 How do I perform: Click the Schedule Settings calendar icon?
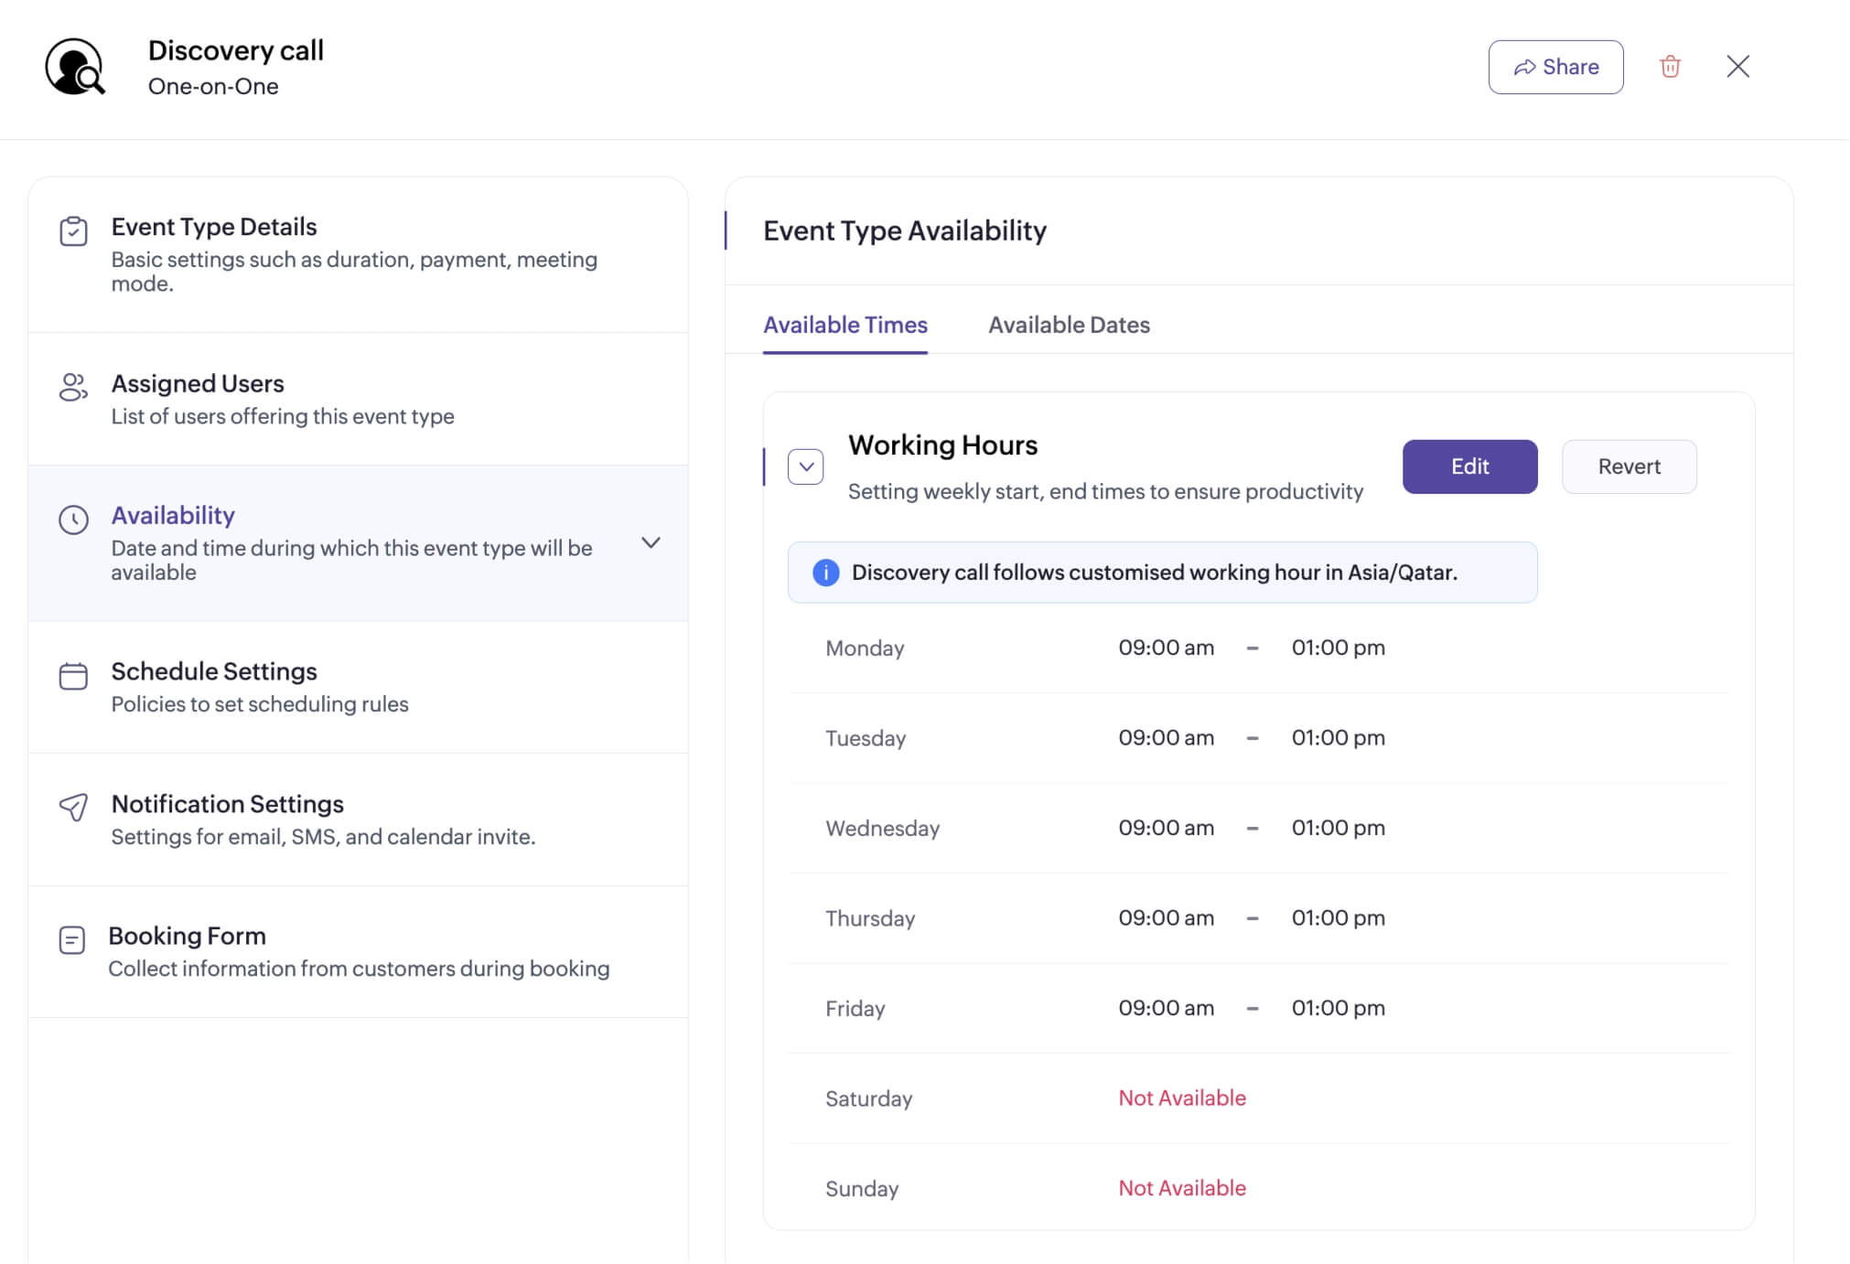pyautogui.click(x=70, y=676)
